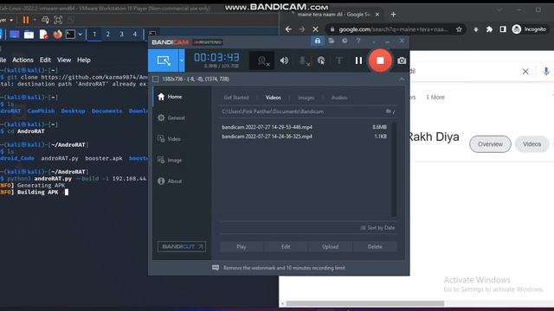Click the Bandicam video list scrollbar
Viewport: 554px width, 311px height.
(x=395, y=169)
